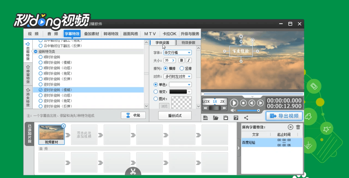
Task: Click the 浏览 browse button
Action: [164, 106]
